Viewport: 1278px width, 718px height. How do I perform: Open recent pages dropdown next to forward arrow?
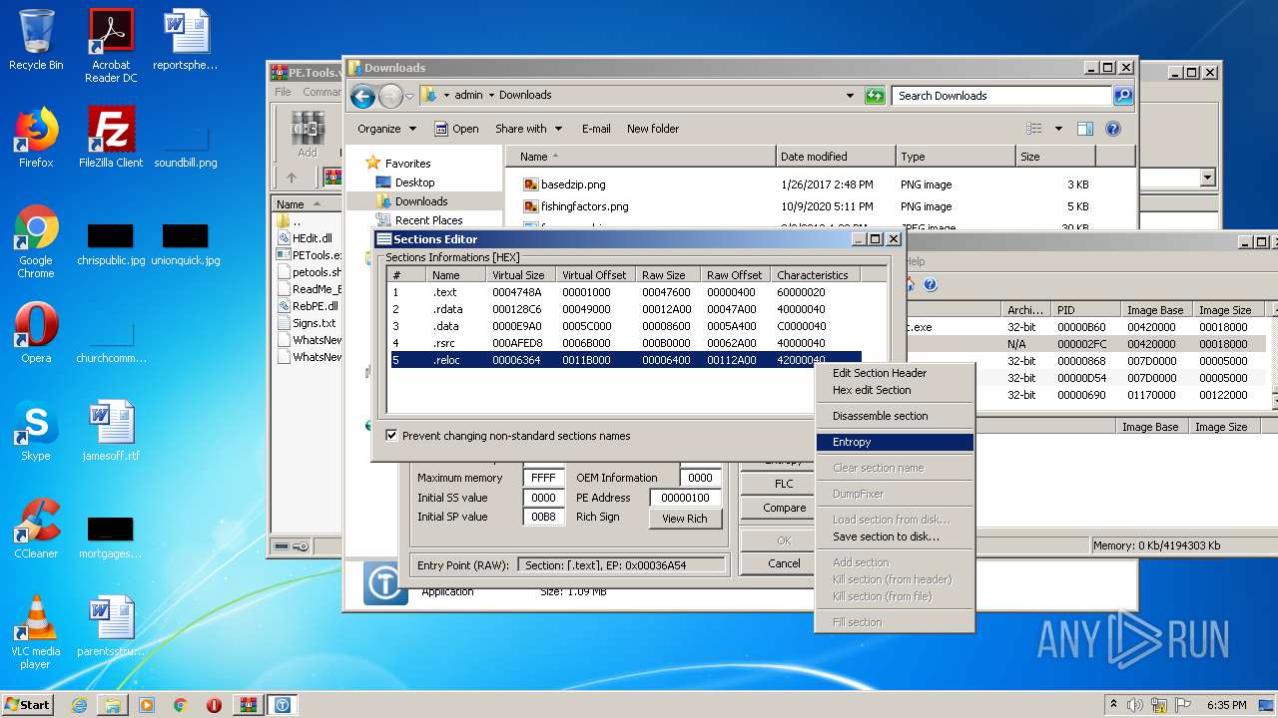tap(409, 97)
